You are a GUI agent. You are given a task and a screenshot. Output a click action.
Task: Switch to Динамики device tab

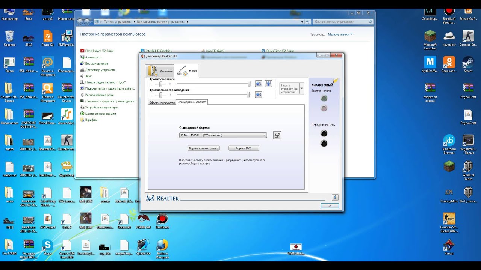click(160, 70)
